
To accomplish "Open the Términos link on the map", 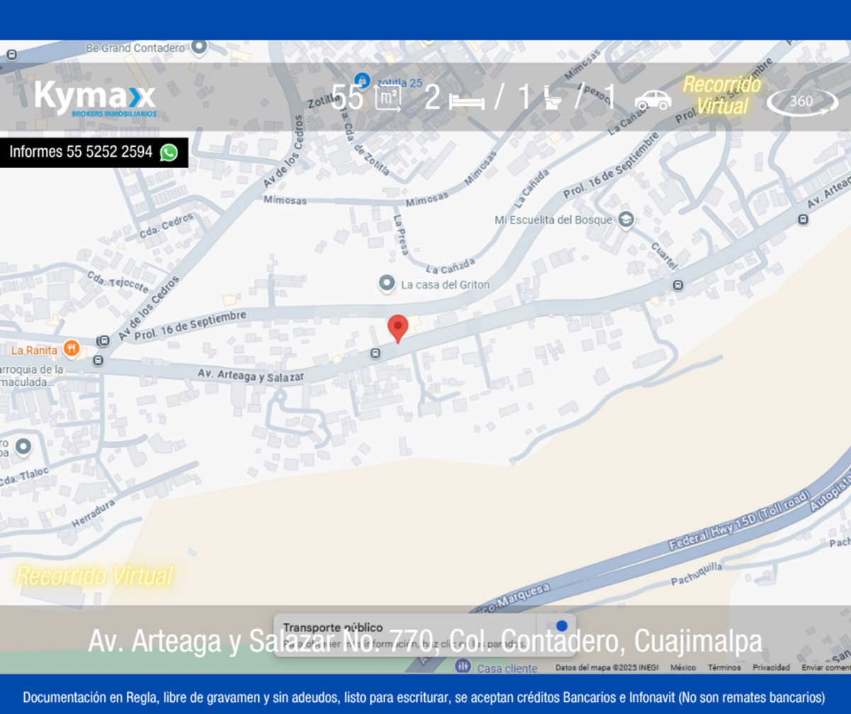I will coord(724,668).
